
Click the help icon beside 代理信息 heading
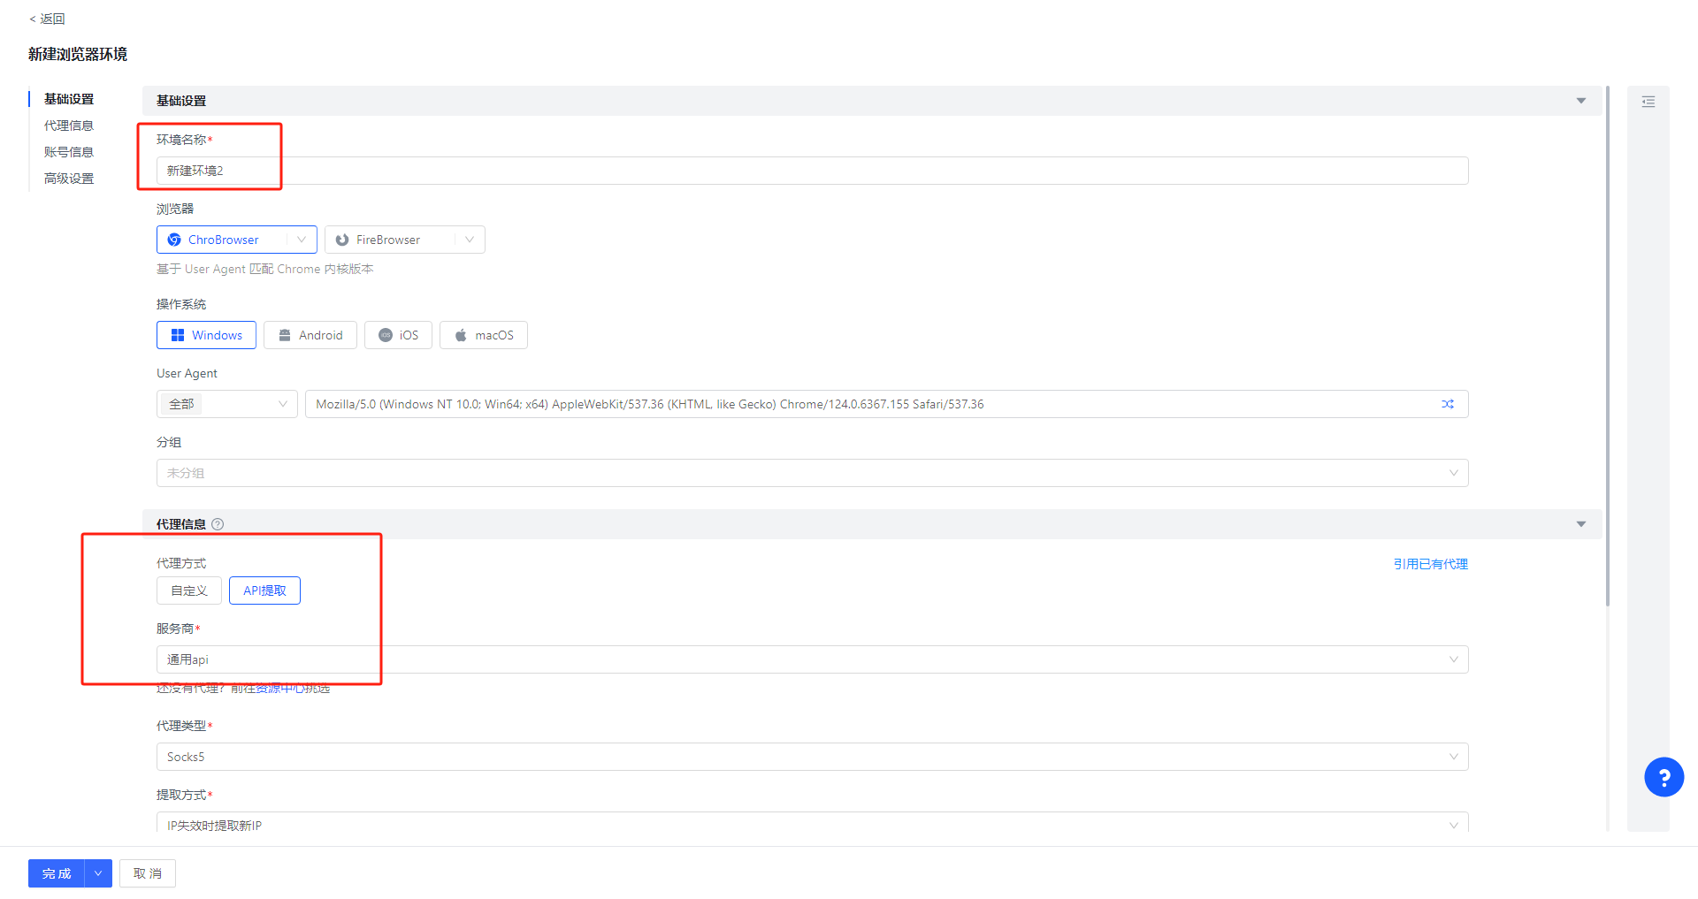coord(218,523)
